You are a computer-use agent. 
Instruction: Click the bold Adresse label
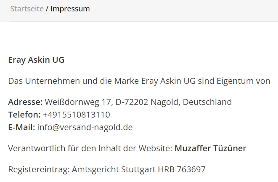[25, 102]
